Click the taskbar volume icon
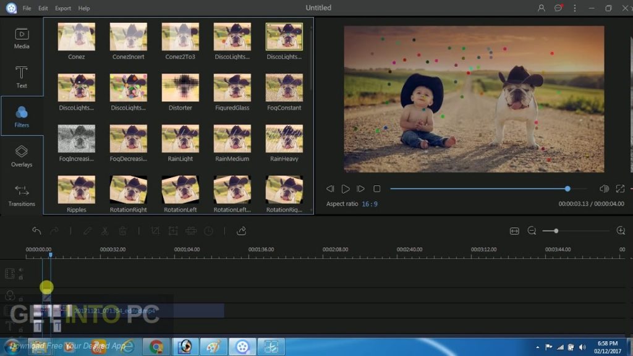633x356 pixels. point(582,347)
